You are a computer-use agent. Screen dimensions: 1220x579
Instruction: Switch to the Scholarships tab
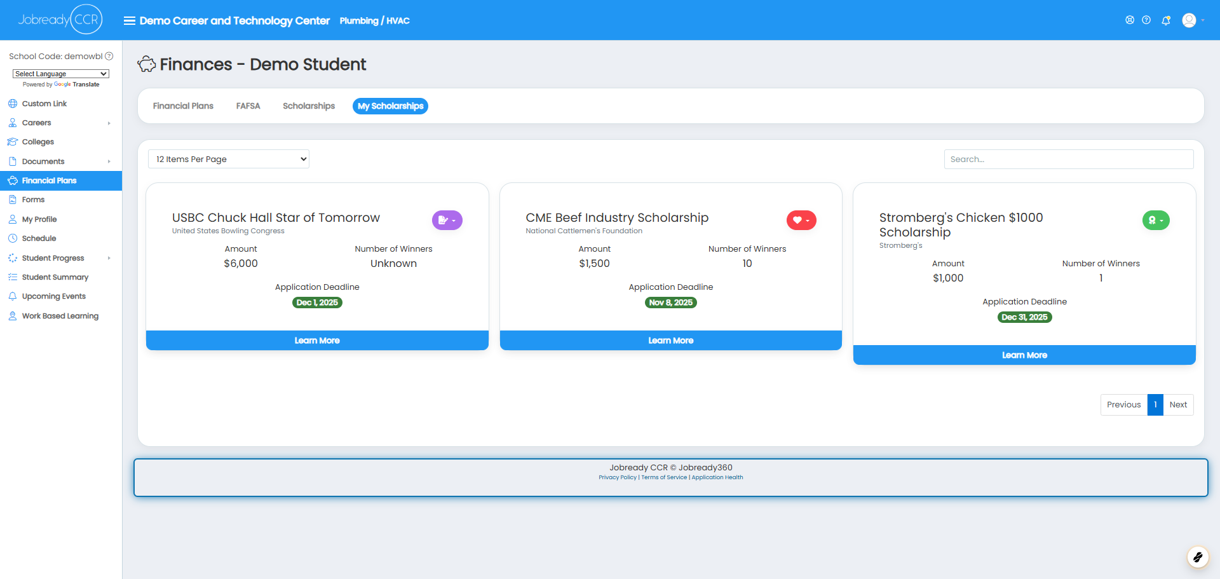coord(309,106)
